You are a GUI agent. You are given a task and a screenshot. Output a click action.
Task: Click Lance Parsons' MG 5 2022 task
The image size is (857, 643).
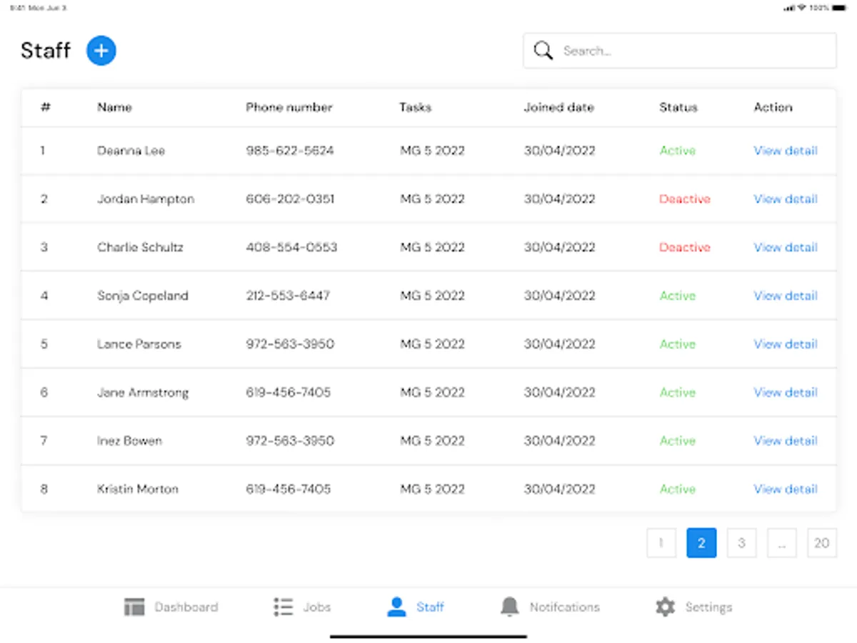[432, 344]
